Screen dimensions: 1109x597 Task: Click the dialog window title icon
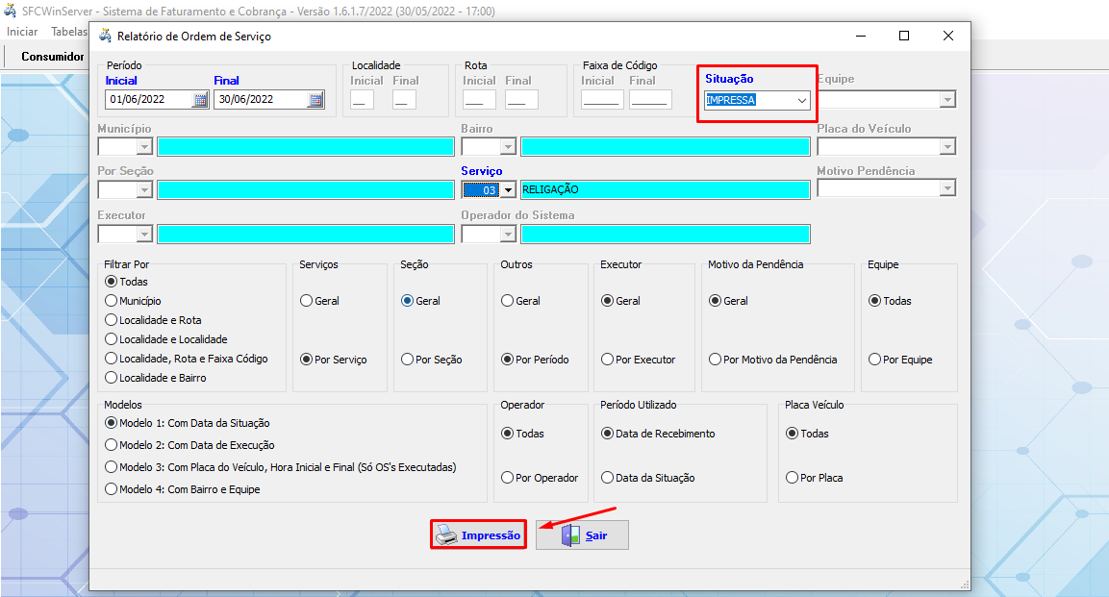click(x=104, y=36)
